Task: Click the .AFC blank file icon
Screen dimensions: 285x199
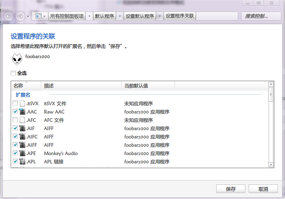Action: click(x=22, y=120)
